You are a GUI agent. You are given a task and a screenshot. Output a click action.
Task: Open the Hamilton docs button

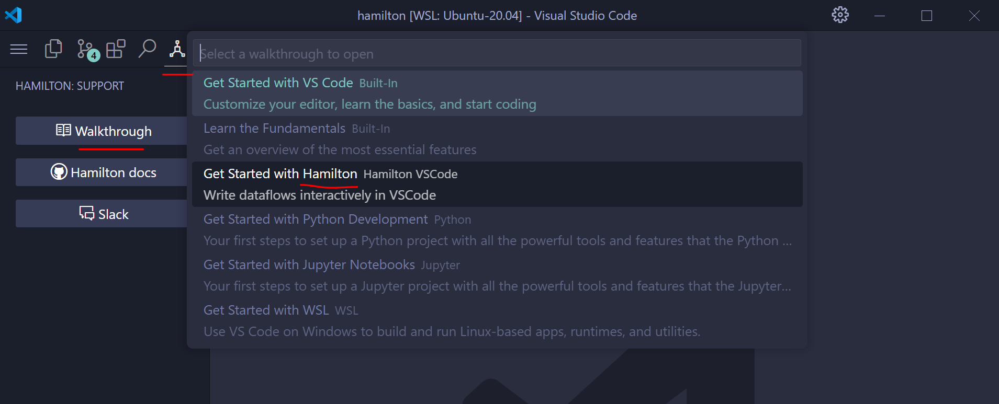pos(103,172)
